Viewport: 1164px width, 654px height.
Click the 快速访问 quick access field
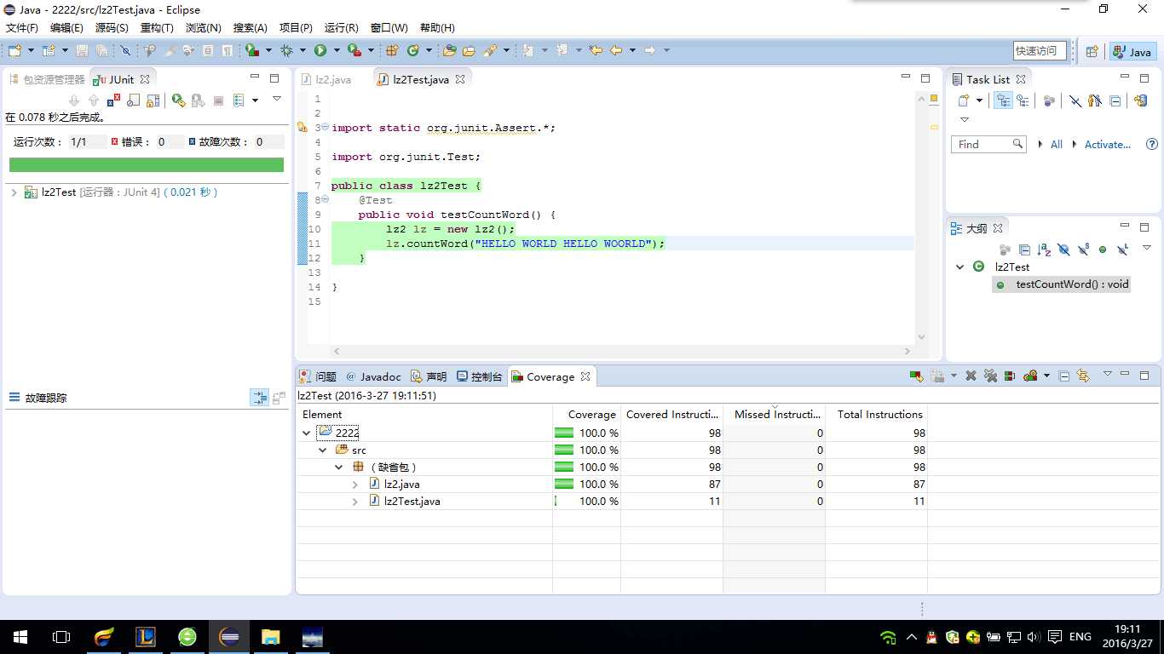1040,51
